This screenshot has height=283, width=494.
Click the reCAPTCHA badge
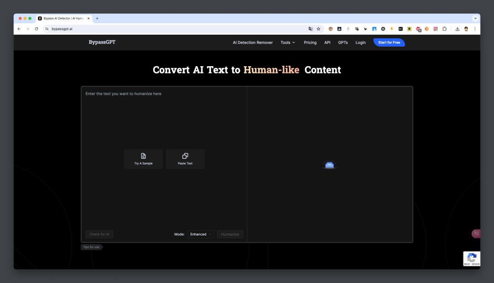point(472,259)
